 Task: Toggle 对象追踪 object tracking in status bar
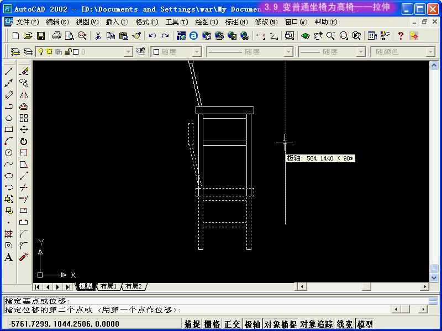point(316,324)
